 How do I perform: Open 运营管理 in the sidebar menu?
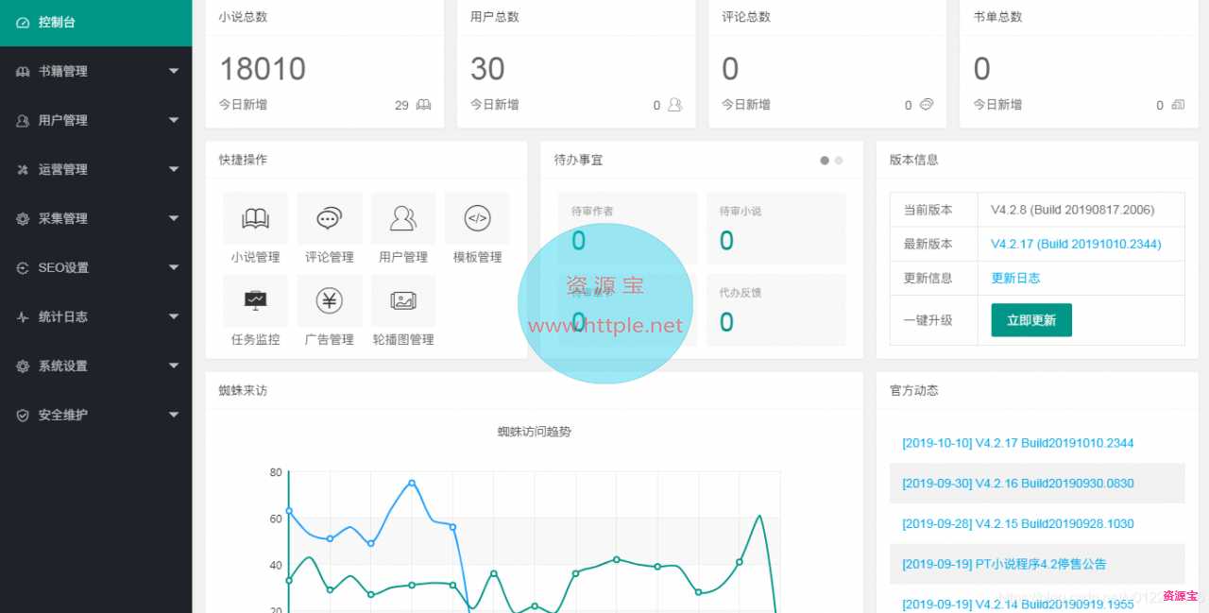pyautogui.click(x=95, y=170)
